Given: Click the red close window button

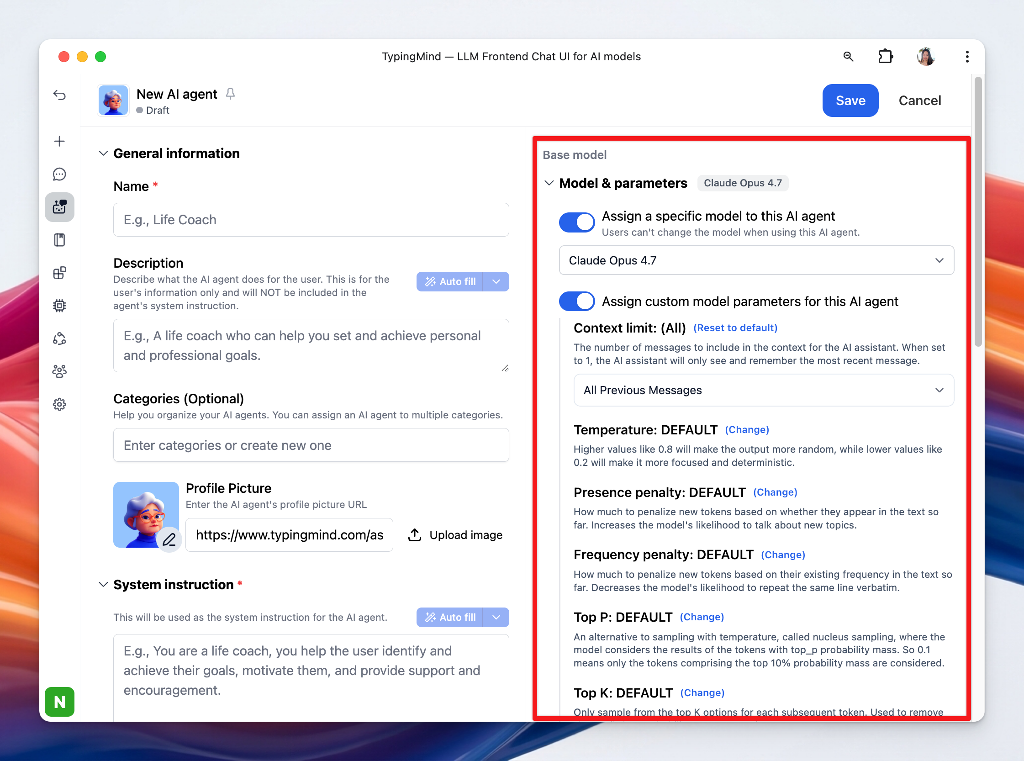Looking at the screenshot, I should point(64,57).
